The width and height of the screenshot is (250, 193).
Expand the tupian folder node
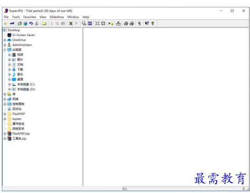coord(5,119)
